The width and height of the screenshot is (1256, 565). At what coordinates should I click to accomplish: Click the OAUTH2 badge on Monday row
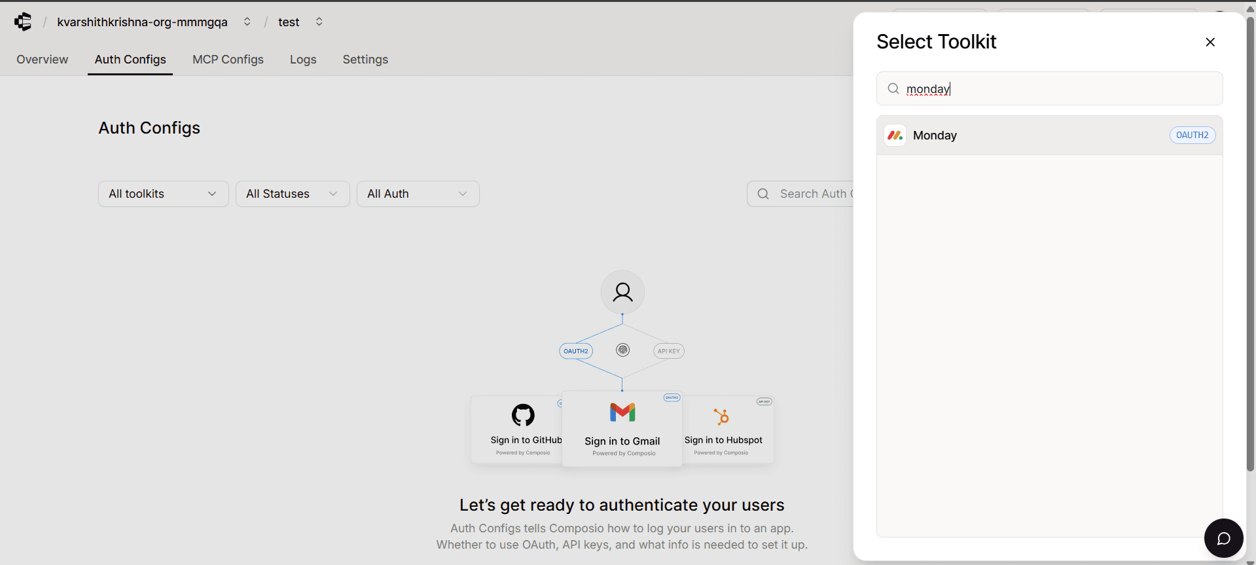pos(1193,136)
